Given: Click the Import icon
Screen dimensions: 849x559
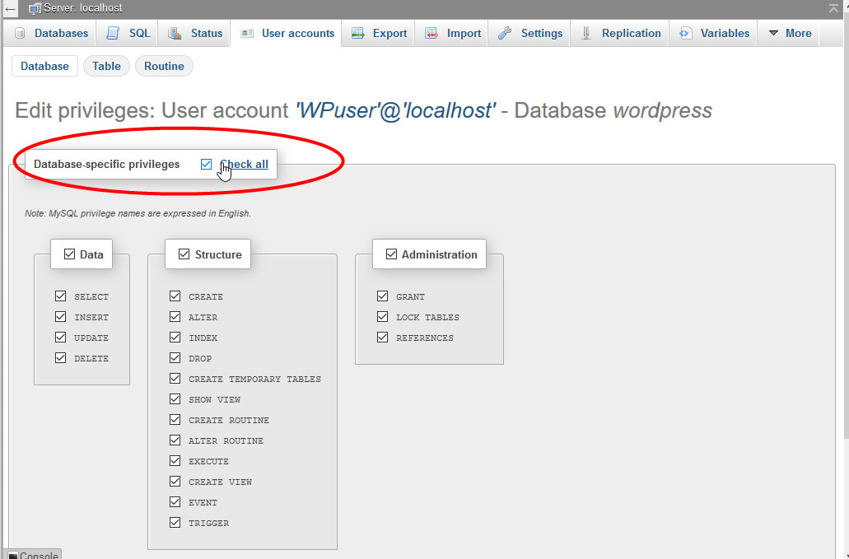Looking at the screenshot, I should [x=430, y=33].
